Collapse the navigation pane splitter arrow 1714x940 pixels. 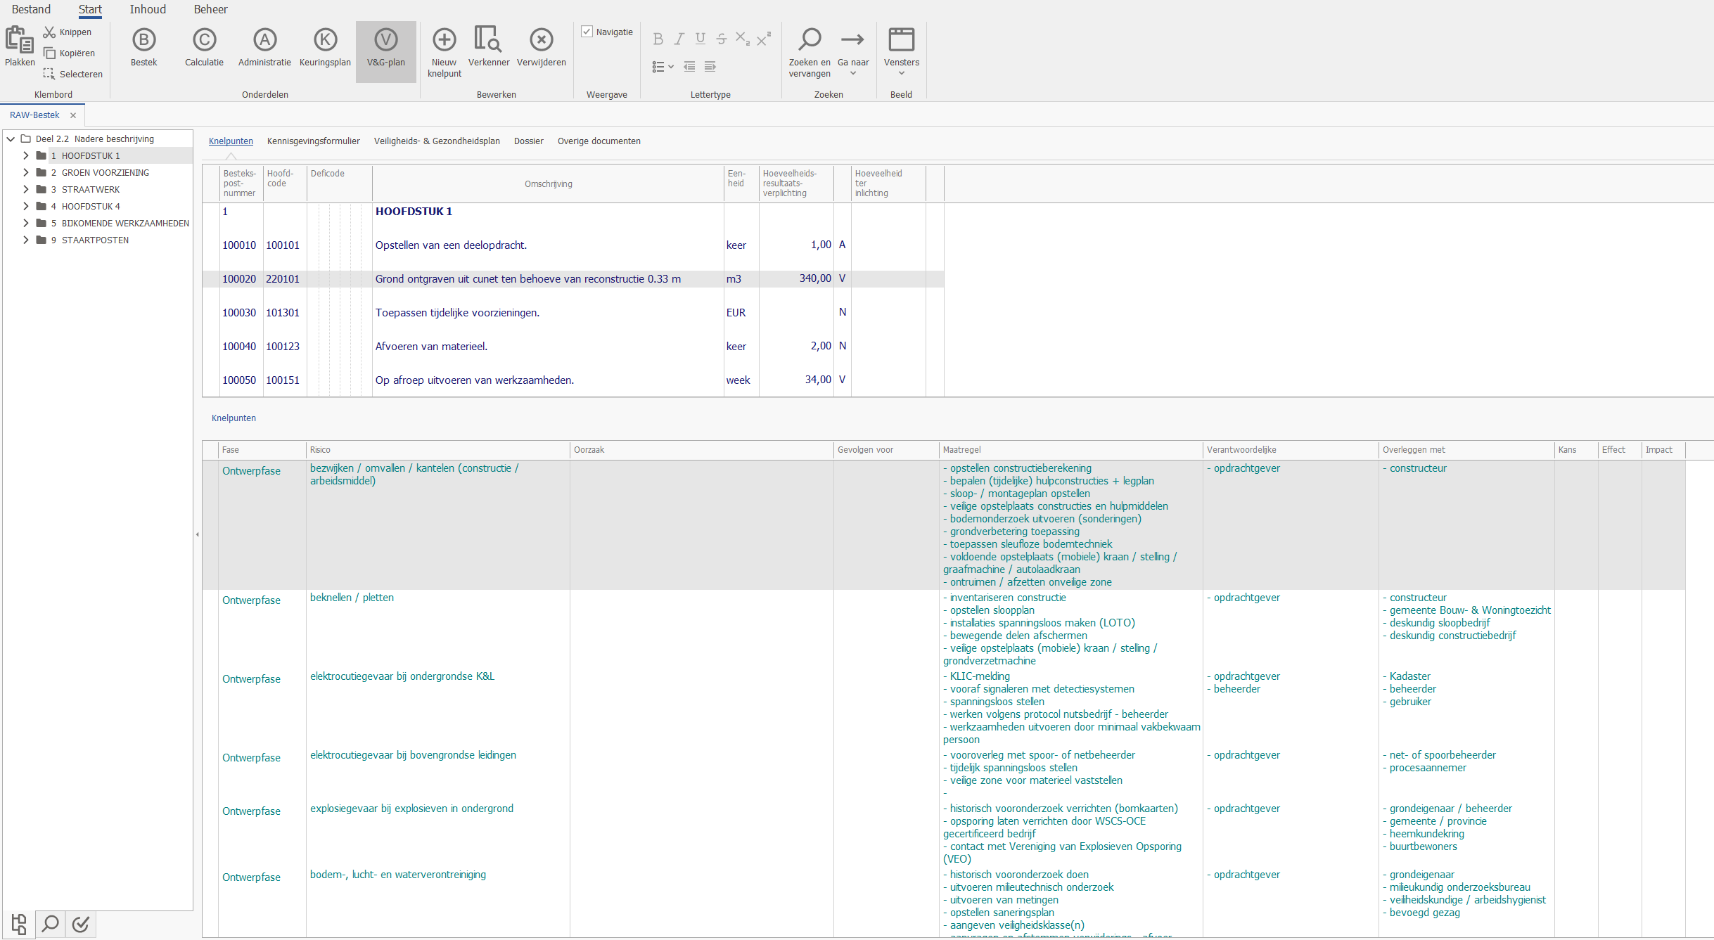tap(198, 534)
